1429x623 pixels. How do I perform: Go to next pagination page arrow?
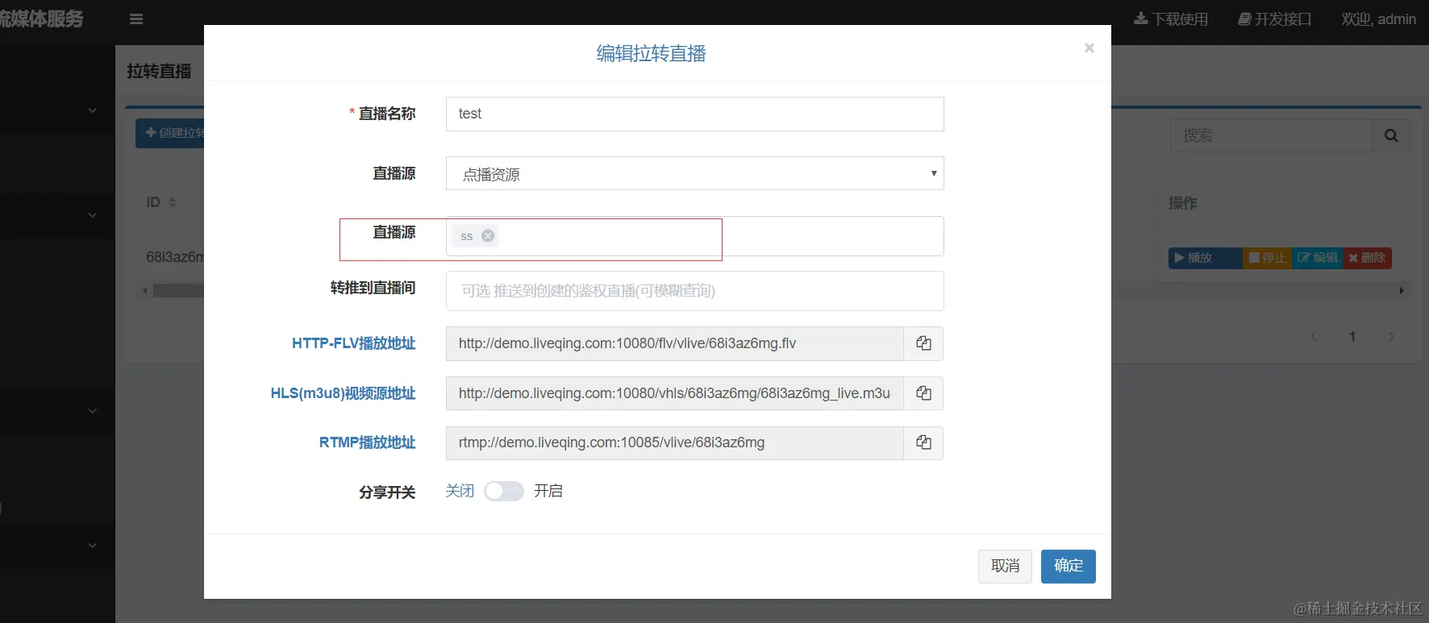coord(1391,337)
